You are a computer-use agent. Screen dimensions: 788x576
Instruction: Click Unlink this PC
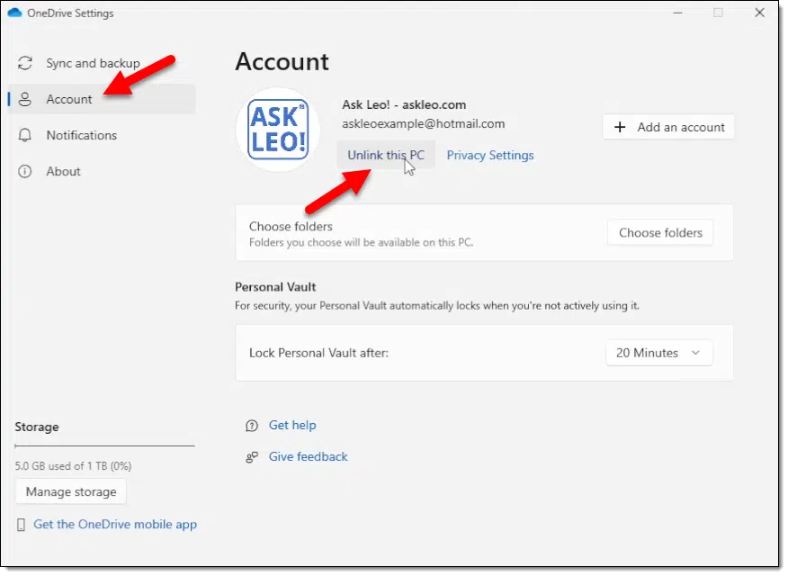(x=386, y=155)
